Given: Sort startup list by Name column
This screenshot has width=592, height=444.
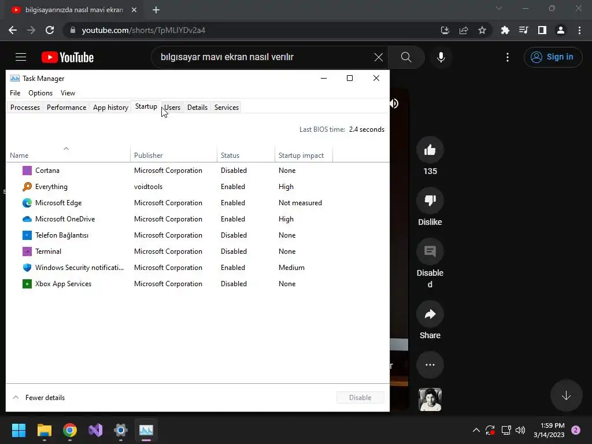Looking at the screenshot, I should tap(68, 155).
